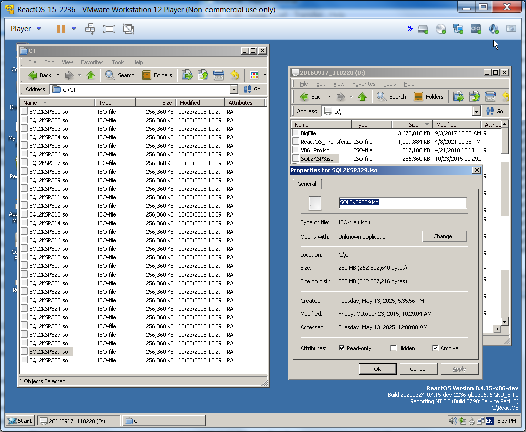The width and height of the screenshot is (526, 432).
Task: Click the Unity mode icon in VMware toolbar
Action: 128,29
